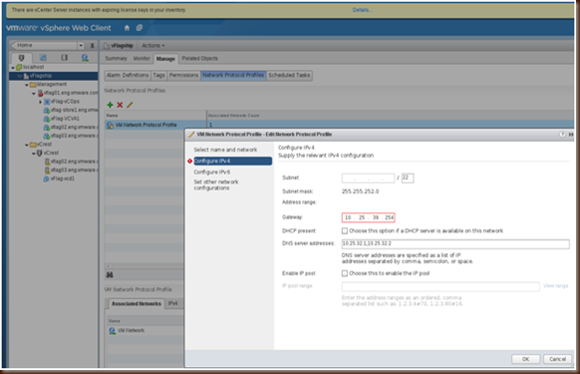Open the Related Objects tab

point(199,59)
